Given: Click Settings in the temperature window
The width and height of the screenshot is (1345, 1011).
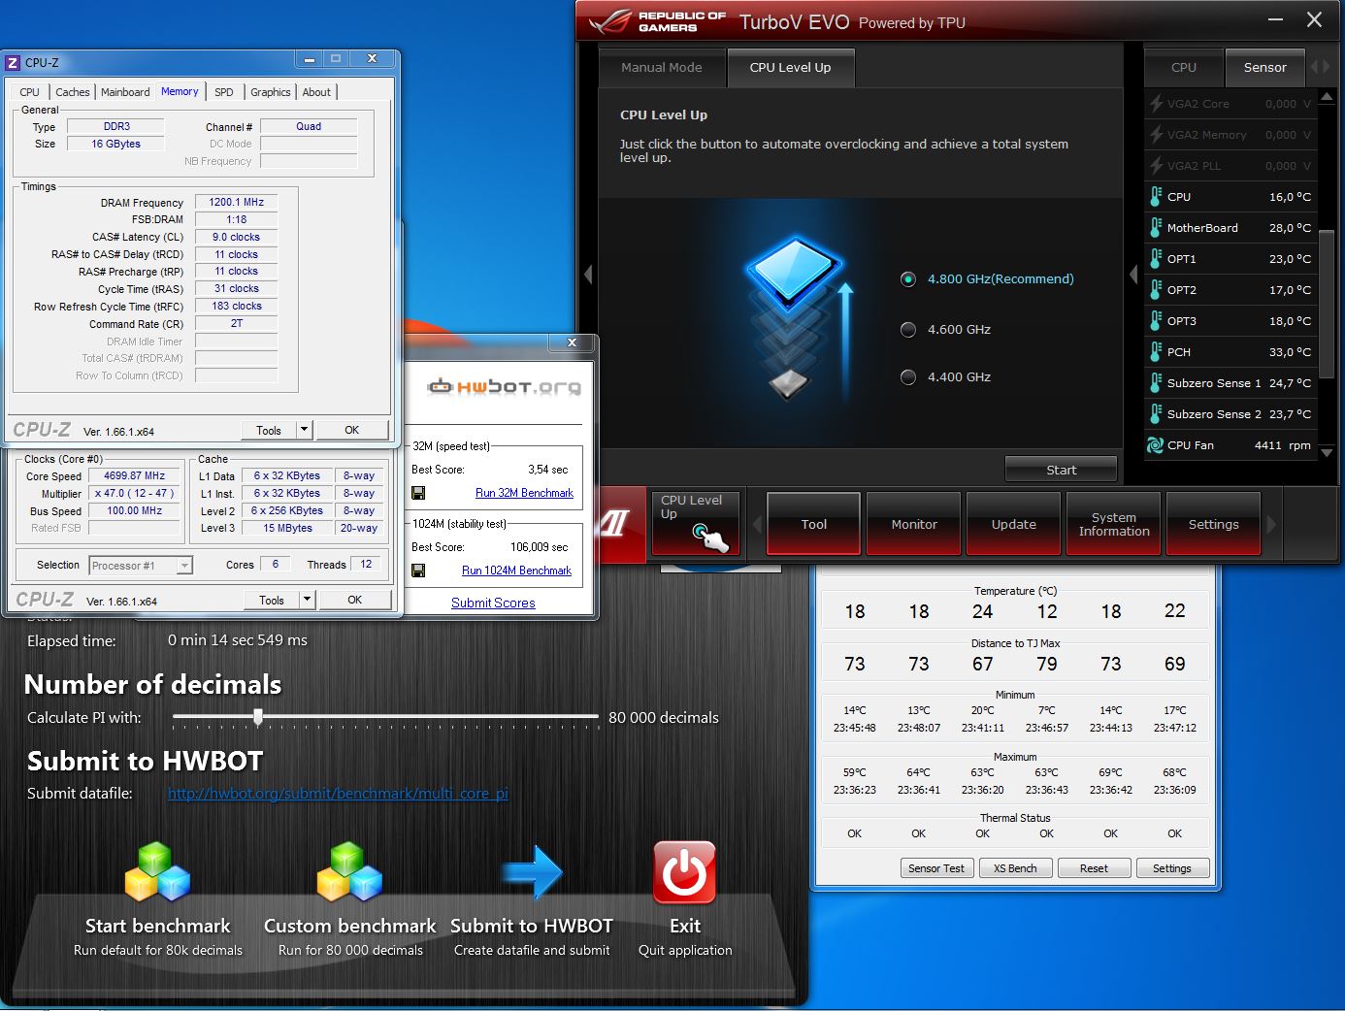Looking at the screenshot, I should (1172, 868).
